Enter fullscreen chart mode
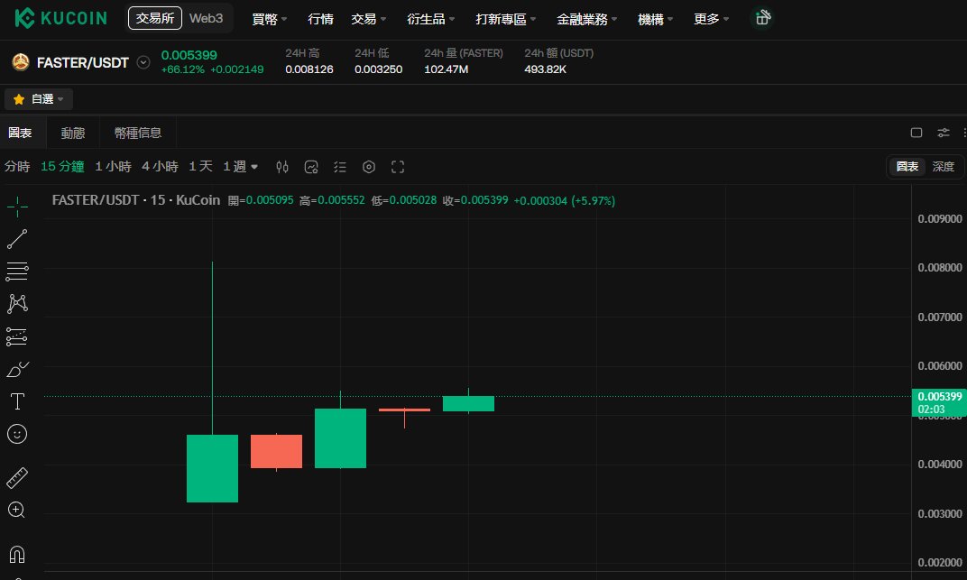Viewport: 967px width, 580px height. click(x=398, y=167)
